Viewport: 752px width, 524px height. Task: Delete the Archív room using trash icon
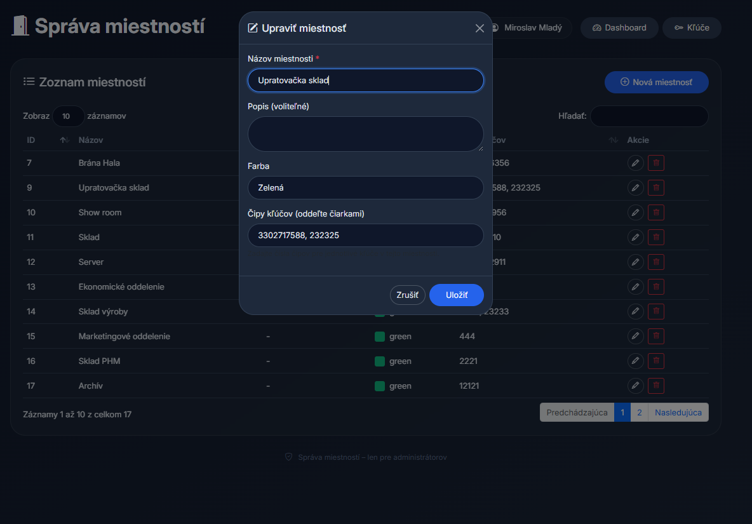[x=656, y=386]
